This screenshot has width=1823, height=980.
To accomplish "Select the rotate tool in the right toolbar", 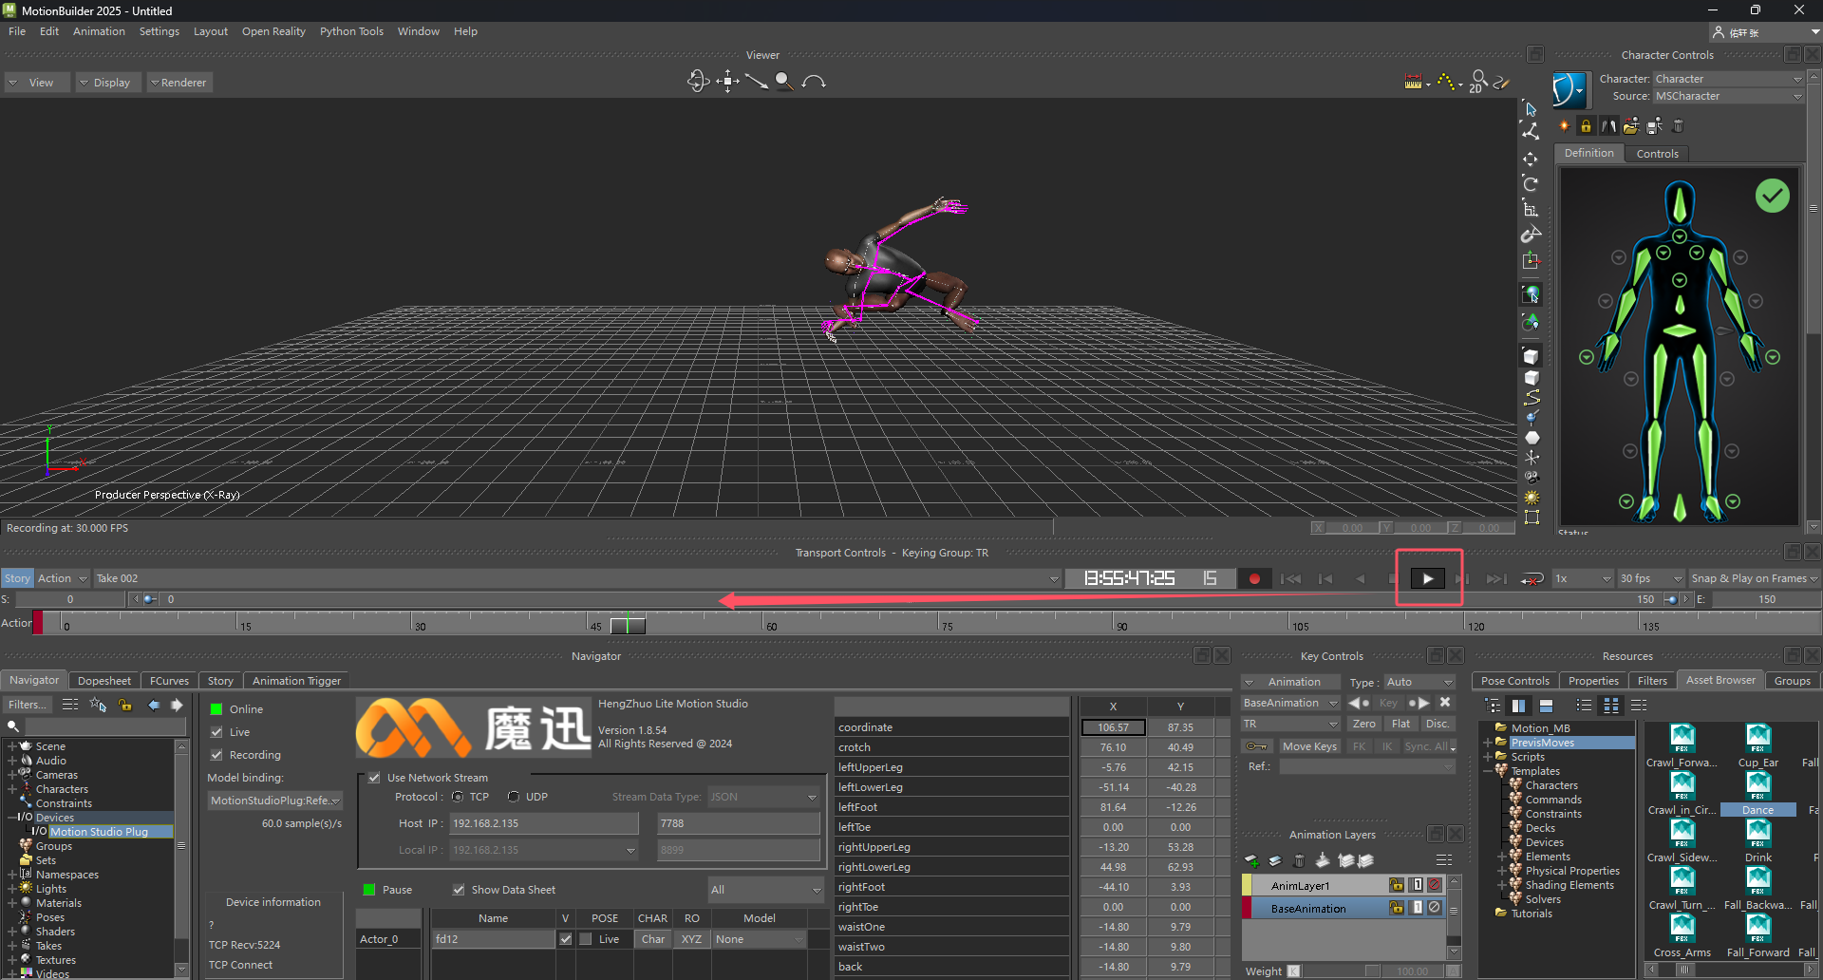I will [x=1531, y=183].
